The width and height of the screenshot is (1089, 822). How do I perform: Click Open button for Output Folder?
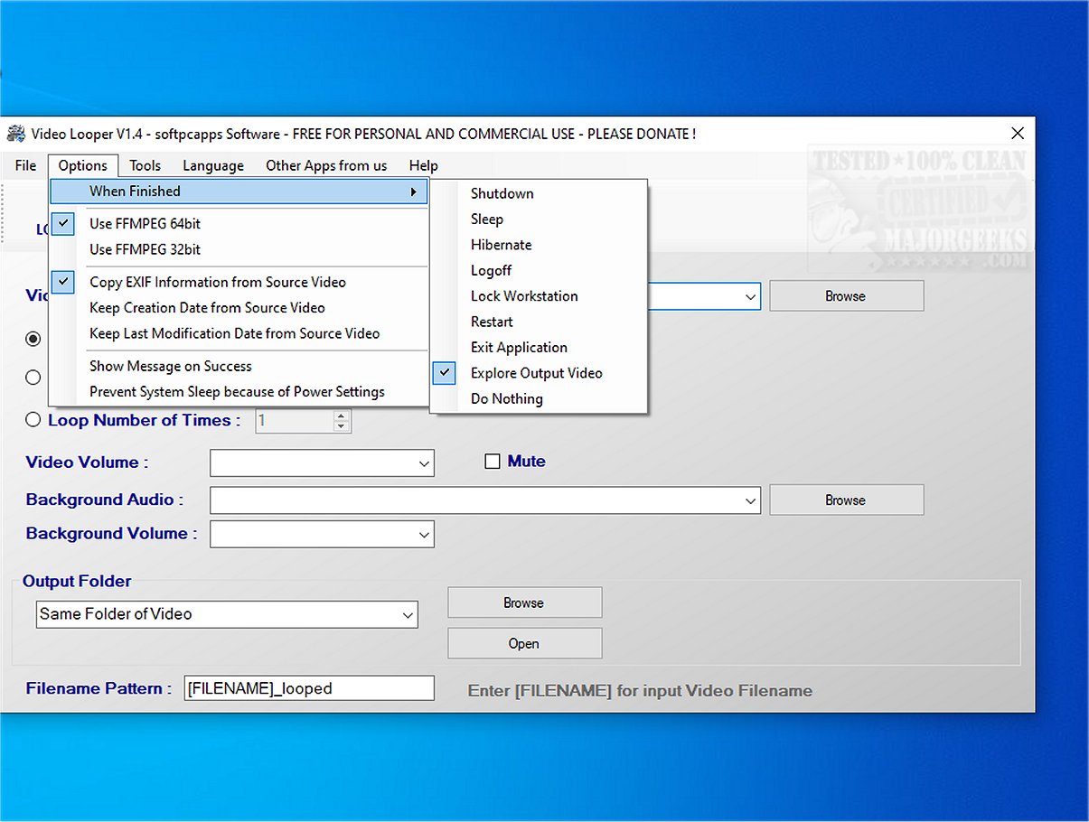click(x=524, y=644)
